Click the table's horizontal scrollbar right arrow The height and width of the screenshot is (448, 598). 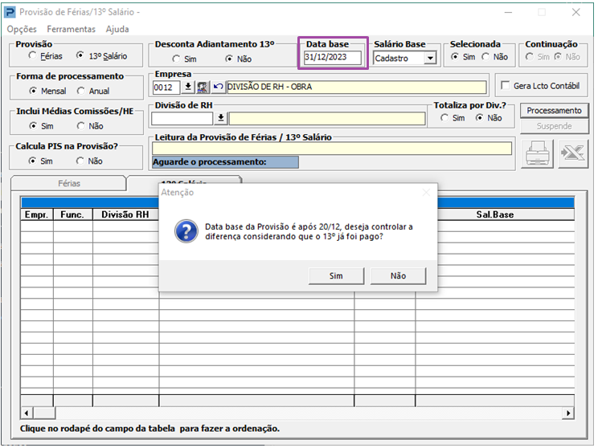[568, 413]
